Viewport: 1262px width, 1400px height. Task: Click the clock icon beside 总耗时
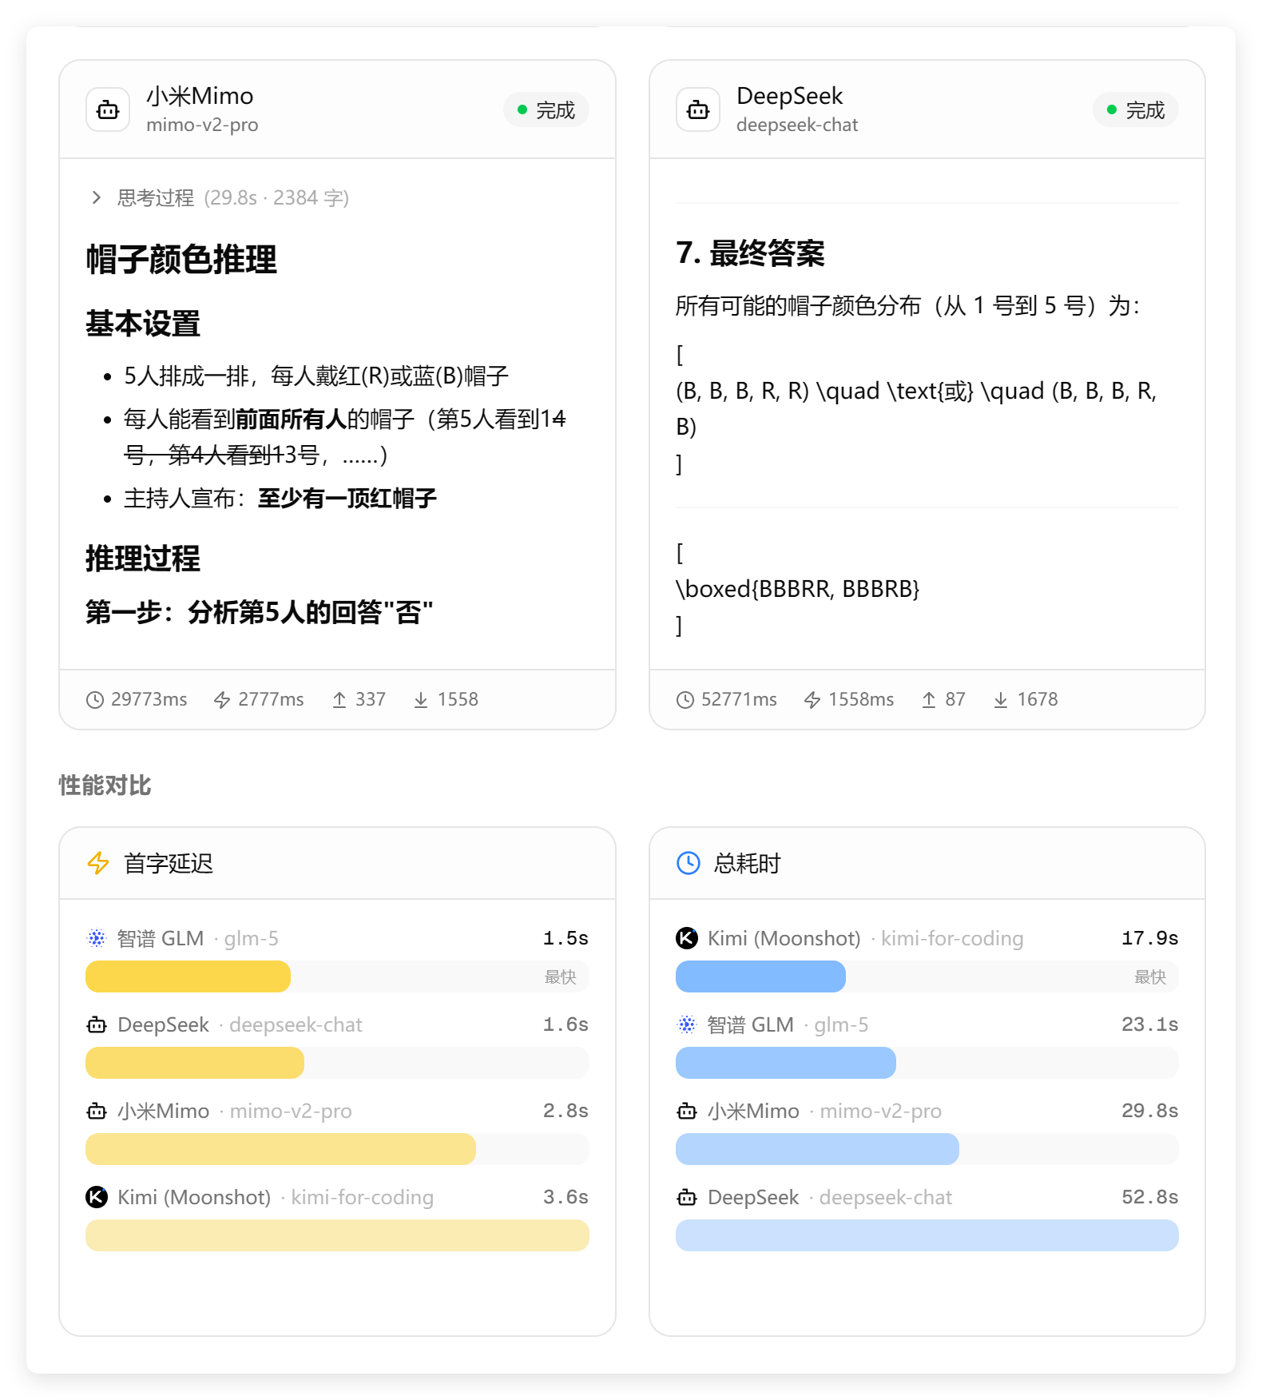[x=688, y=863]
